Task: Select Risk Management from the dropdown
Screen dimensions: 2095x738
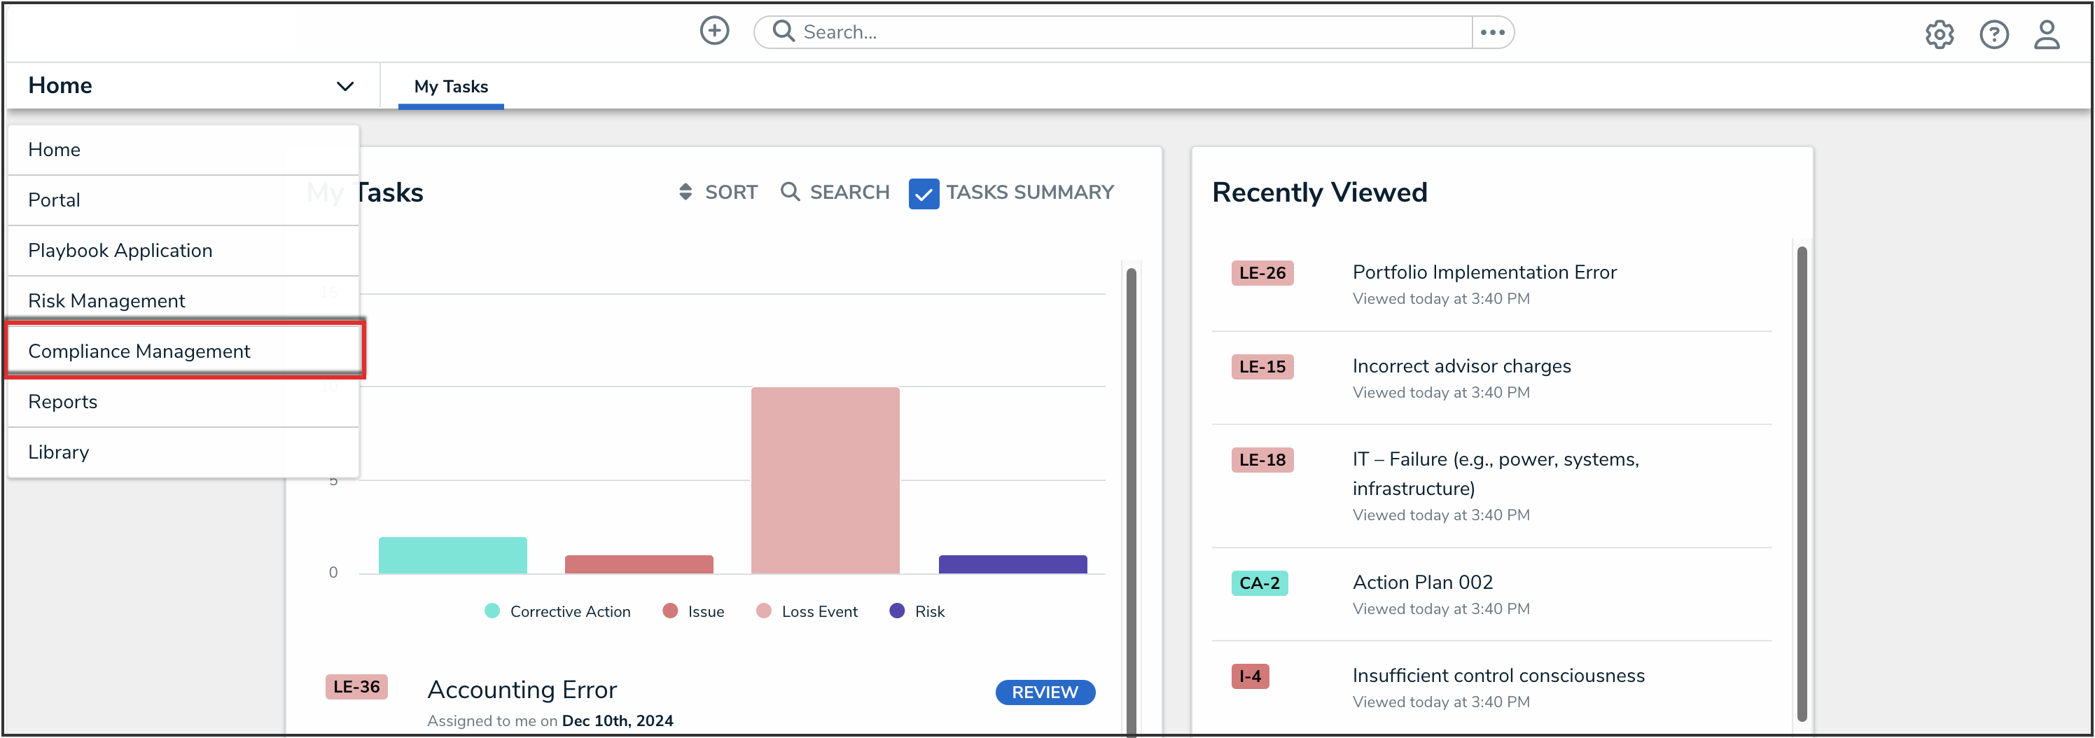Action: pos(106,300)
